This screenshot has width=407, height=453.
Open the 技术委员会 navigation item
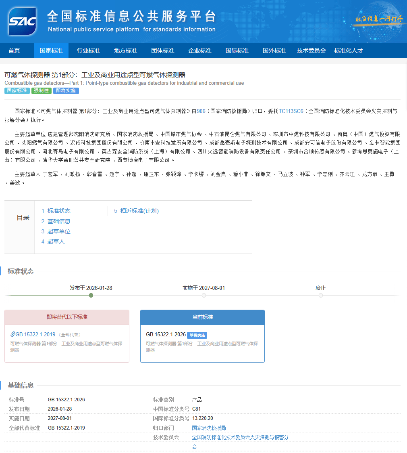pyautogui.click(x=311, y=50)
